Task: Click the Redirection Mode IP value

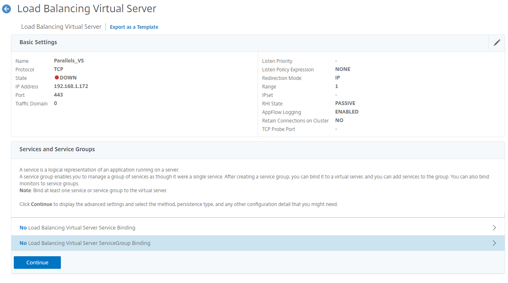Action: [338, 78]
